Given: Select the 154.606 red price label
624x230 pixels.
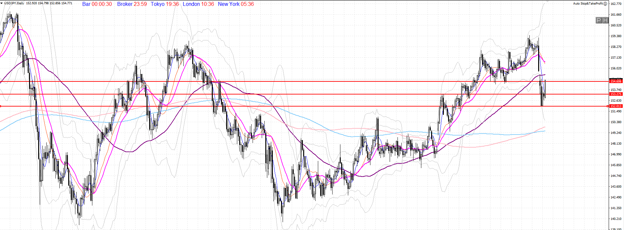Looking at the screenshot, I should pyautogui.click(x=616, y=81).
